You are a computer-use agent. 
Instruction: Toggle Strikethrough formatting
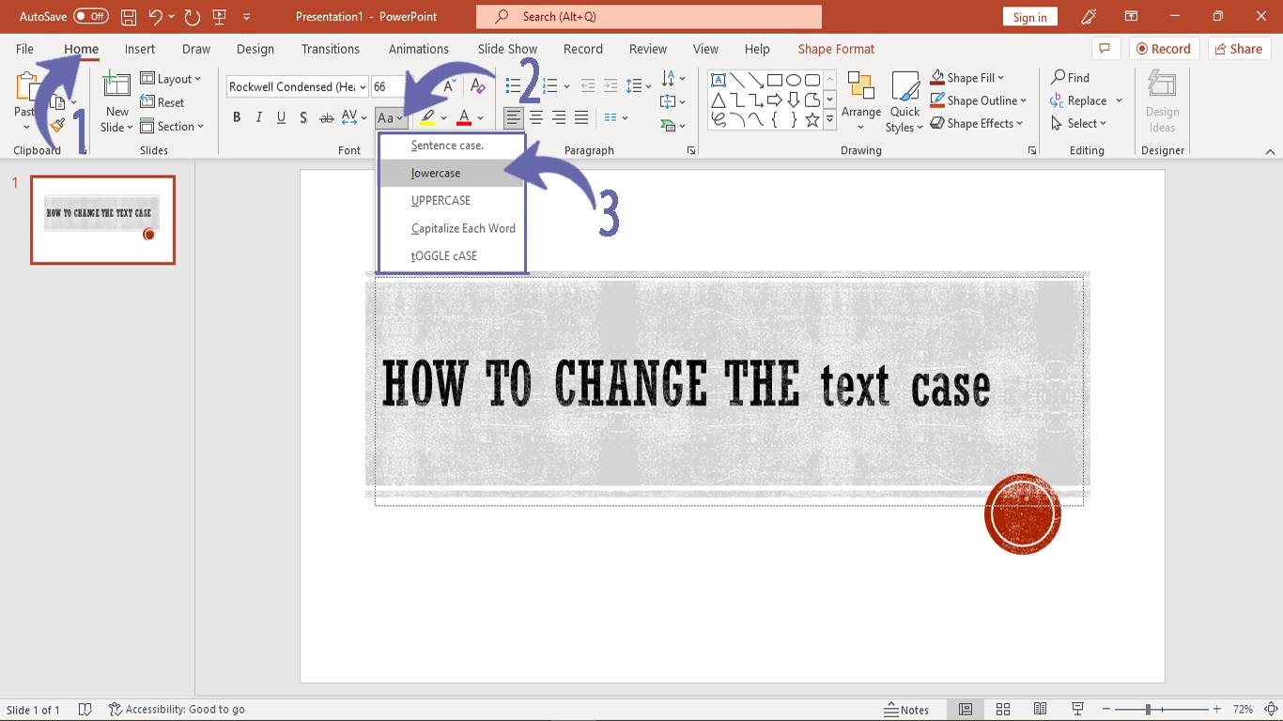(x=327, y=117)
